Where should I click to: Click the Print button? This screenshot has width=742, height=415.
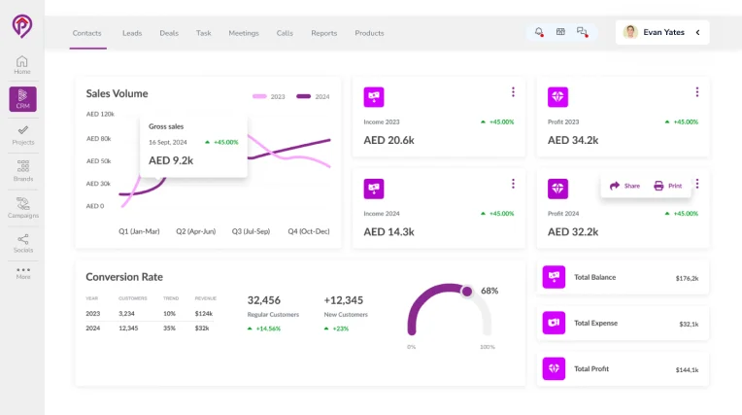pyautogui.click(x=668, y=186)
